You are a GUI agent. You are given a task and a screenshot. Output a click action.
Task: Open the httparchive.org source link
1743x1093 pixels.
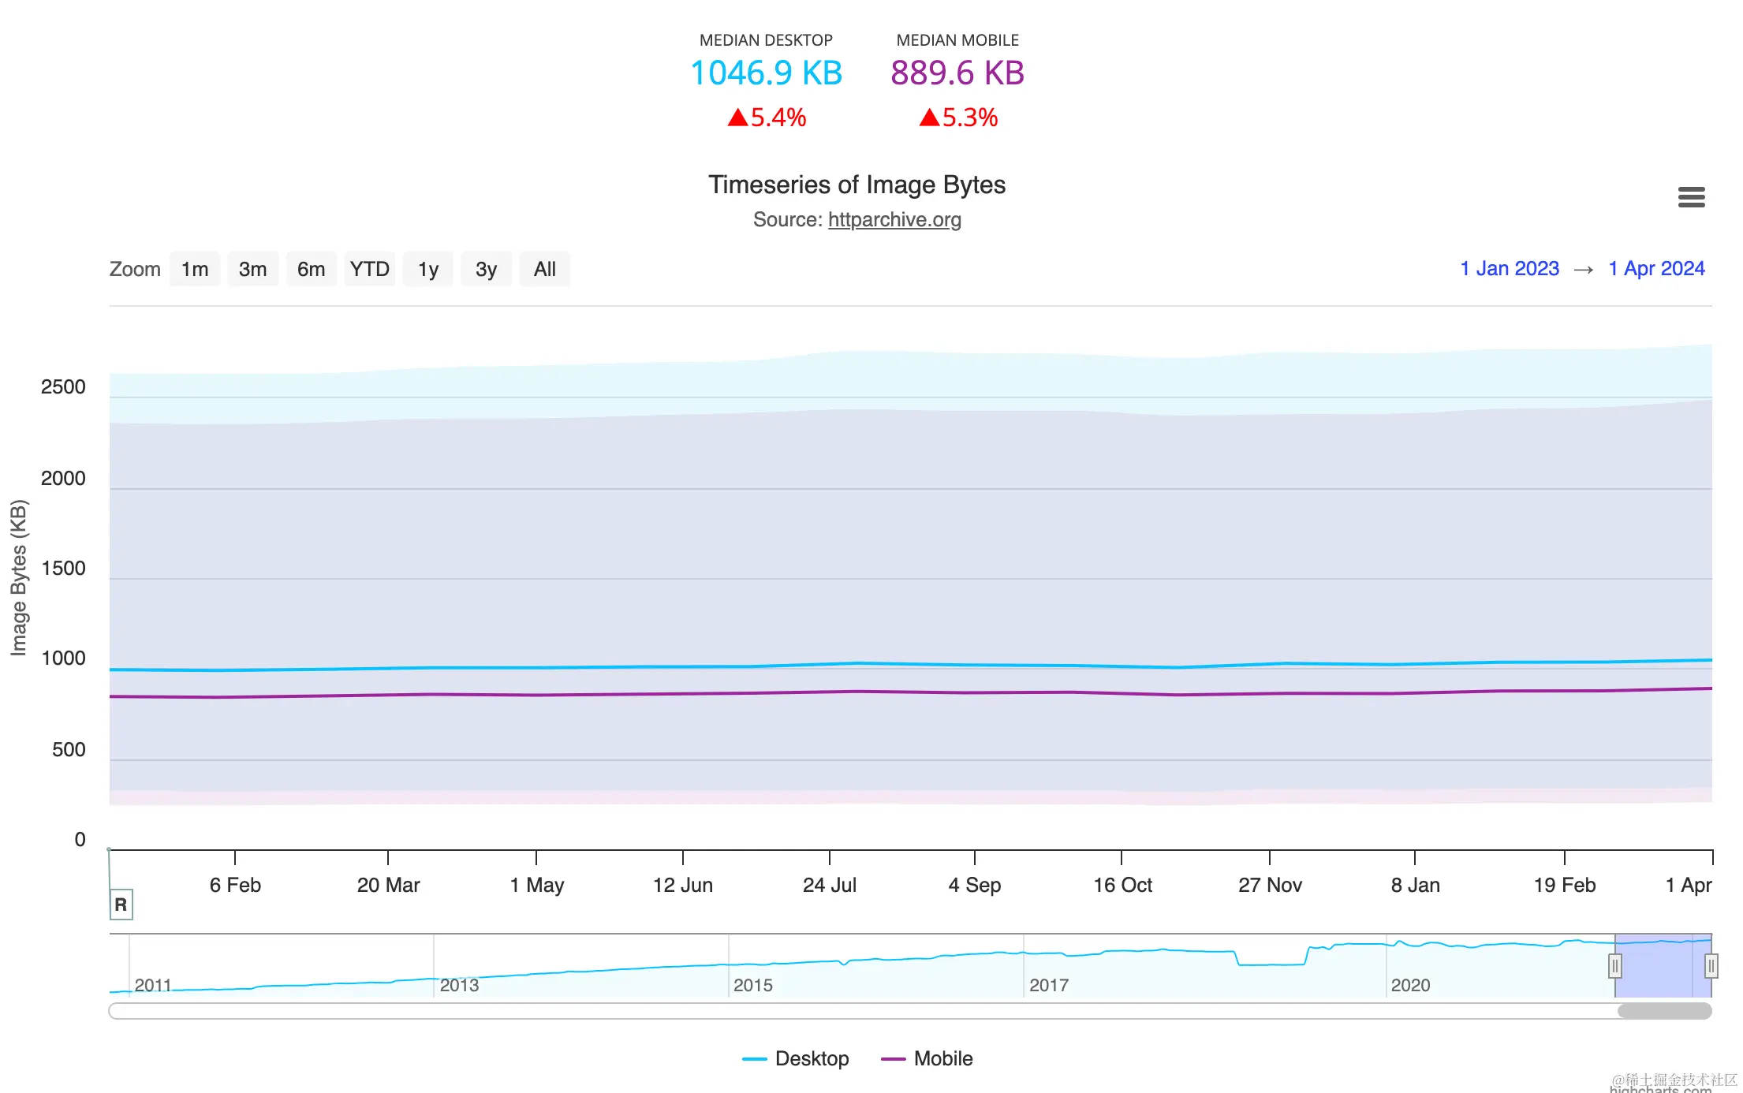click(x=894, y=220)
